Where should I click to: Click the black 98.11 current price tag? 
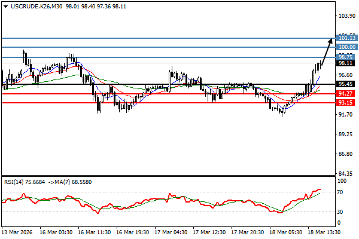[347, 63]
